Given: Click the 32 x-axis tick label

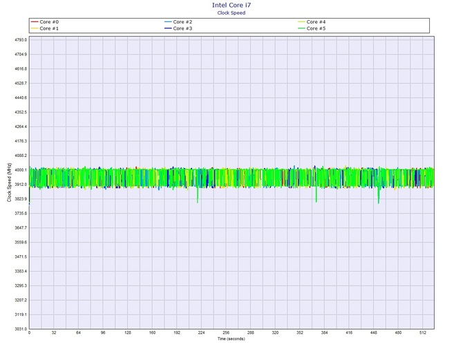Looking at the screenshot, I should [54, 332].
